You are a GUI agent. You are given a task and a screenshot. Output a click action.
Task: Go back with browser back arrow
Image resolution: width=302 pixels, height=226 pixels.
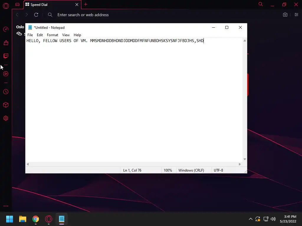pyautogui.click(x=17, y=15)
